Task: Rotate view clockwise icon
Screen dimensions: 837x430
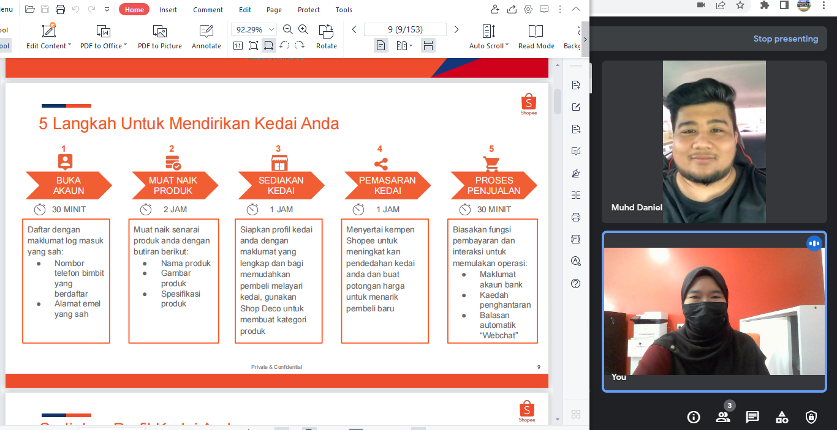Action: tap(300, 45)
